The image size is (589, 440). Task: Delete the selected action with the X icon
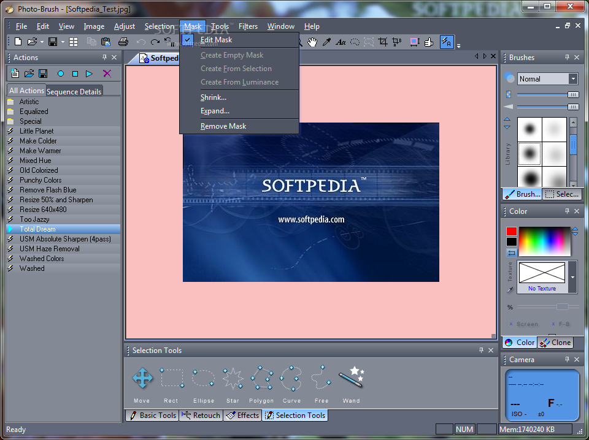point(107,74)
